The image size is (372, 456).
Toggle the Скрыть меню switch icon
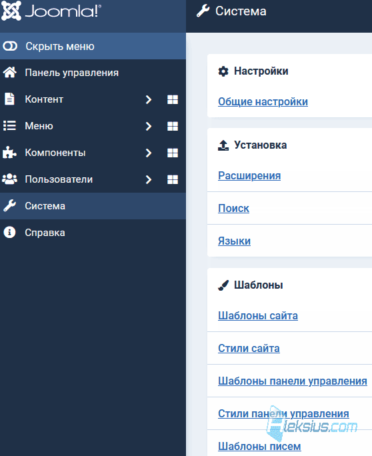[10, 46]
